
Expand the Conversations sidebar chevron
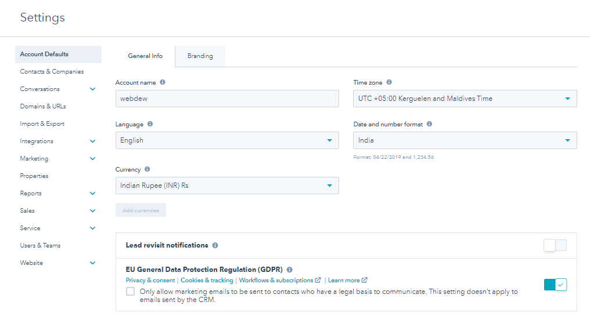click(x=92, y=89)
